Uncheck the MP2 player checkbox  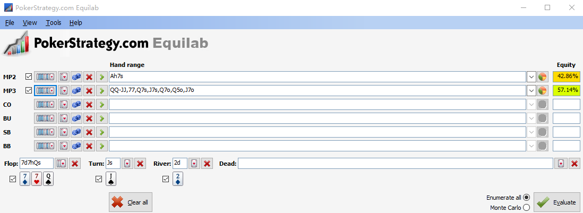pyautogui.click(x=29, y=76)
